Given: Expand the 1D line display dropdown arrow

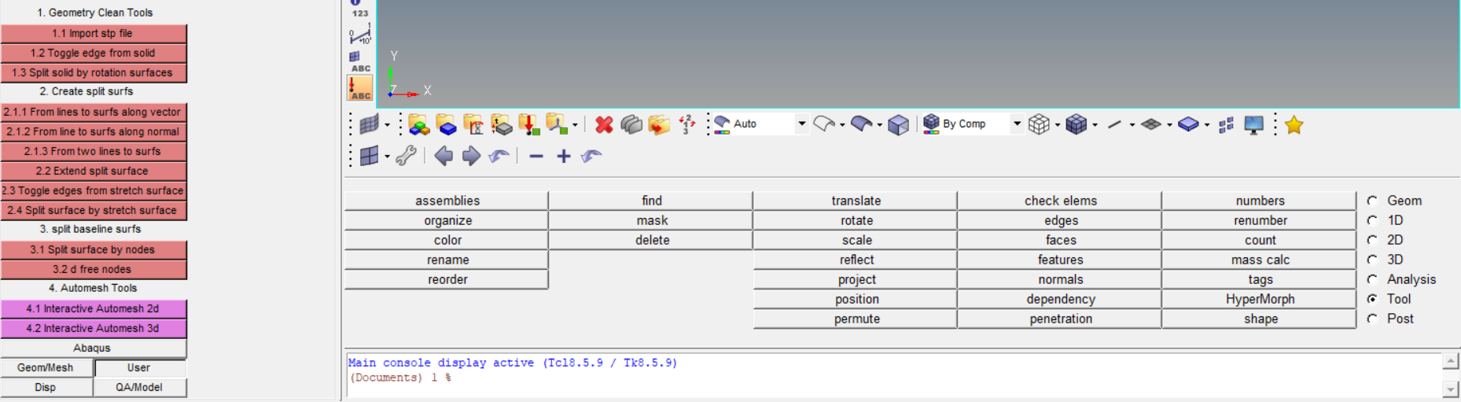Looking at the screenshot, I should (1132, 125).
